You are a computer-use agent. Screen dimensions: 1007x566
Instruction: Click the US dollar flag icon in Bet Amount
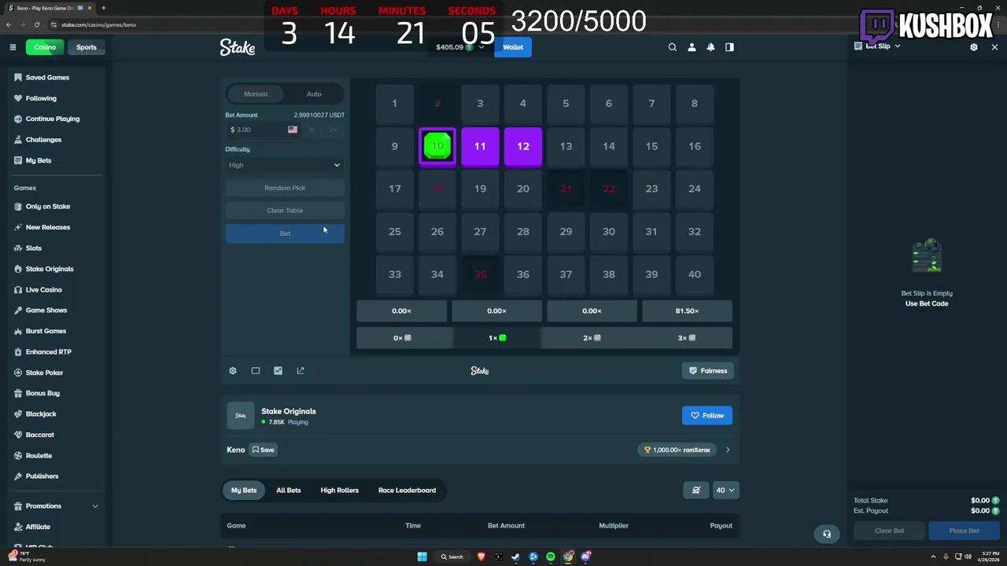293,130
